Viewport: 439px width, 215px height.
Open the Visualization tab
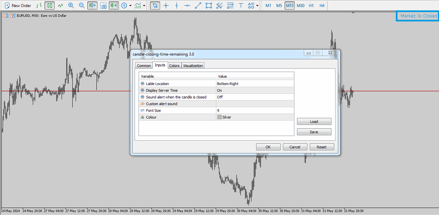coord(193,66)
